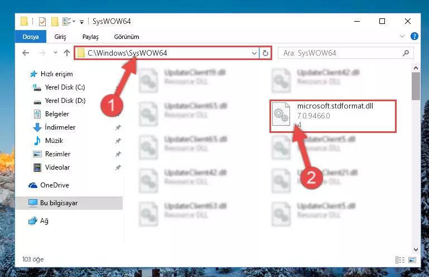Select the microsoft.stdformat.dll file name
The image size is (429, 277).
pyautogui.click(x=335, y=106)
